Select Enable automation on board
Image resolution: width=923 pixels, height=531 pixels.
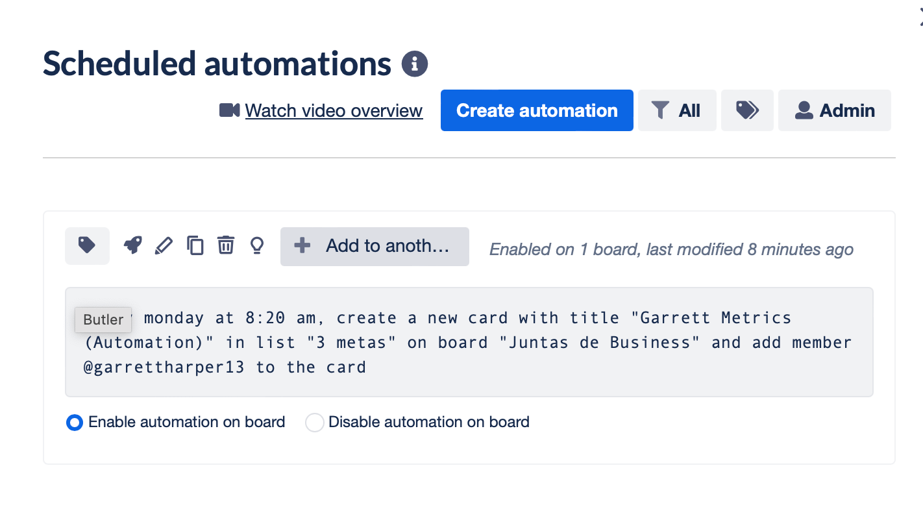pos(74,422)
